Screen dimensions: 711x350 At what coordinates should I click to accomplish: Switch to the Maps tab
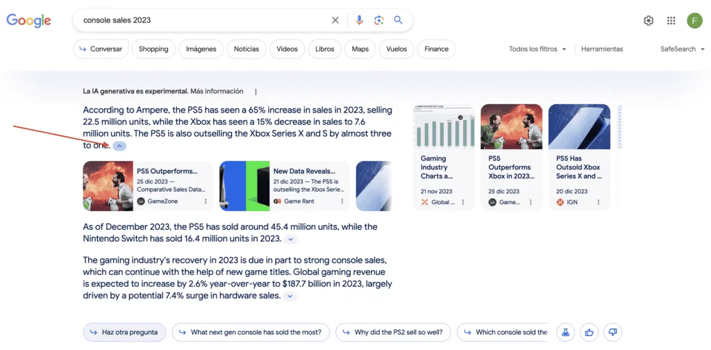click(360, 49)
